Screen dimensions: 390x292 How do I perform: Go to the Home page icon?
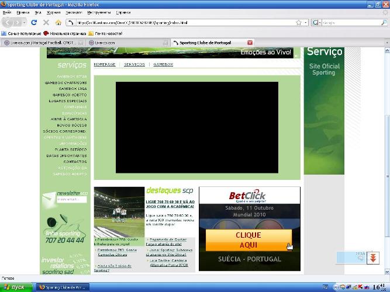(x=57, y=22)
